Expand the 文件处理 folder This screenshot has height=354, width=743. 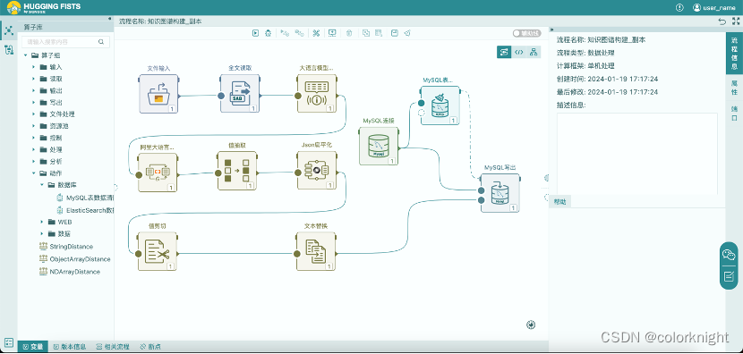[34, 114]
